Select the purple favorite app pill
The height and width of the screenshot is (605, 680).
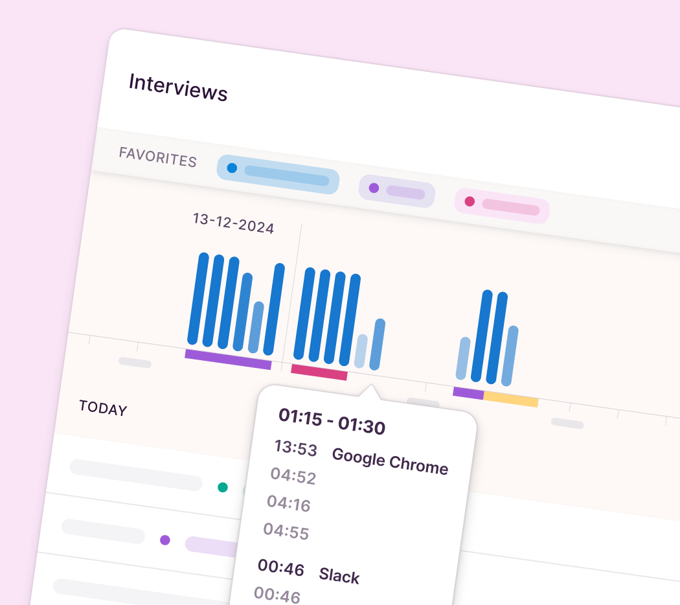[398, 190]
